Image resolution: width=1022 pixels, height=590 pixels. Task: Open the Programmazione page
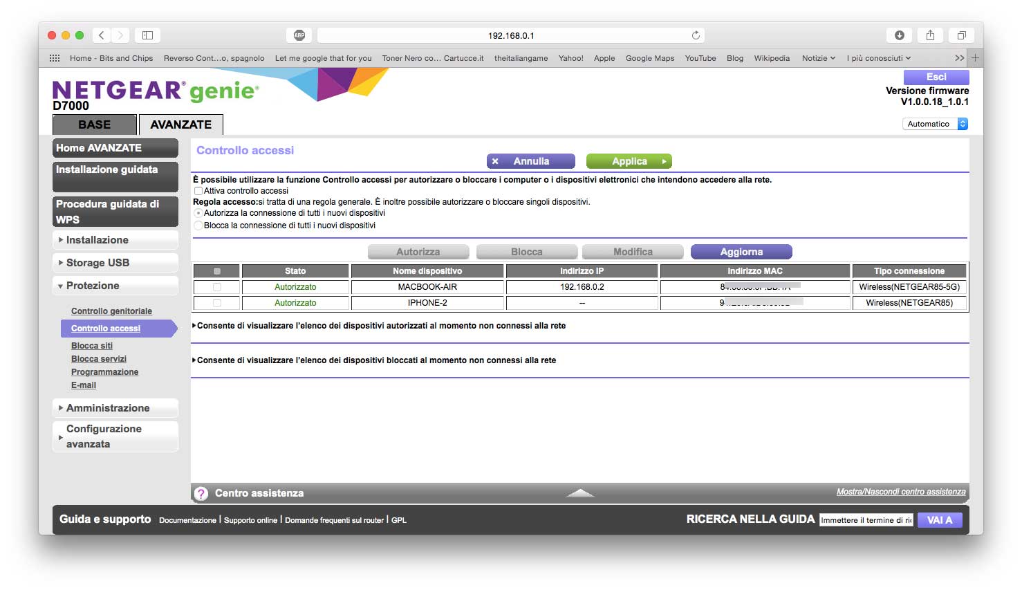(x=104, y=372)
